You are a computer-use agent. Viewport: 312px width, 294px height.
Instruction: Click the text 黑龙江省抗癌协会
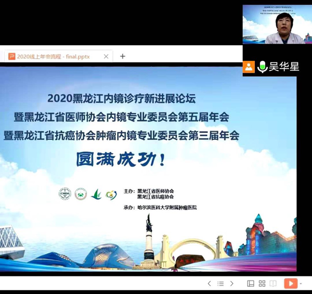[155, 197]
